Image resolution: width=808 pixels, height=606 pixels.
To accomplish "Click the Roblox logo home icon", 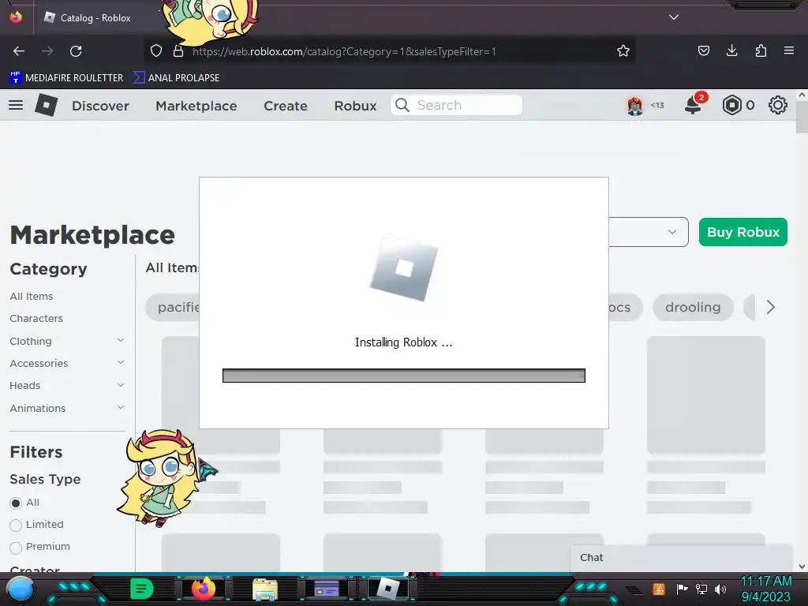I will coord(47,105).
